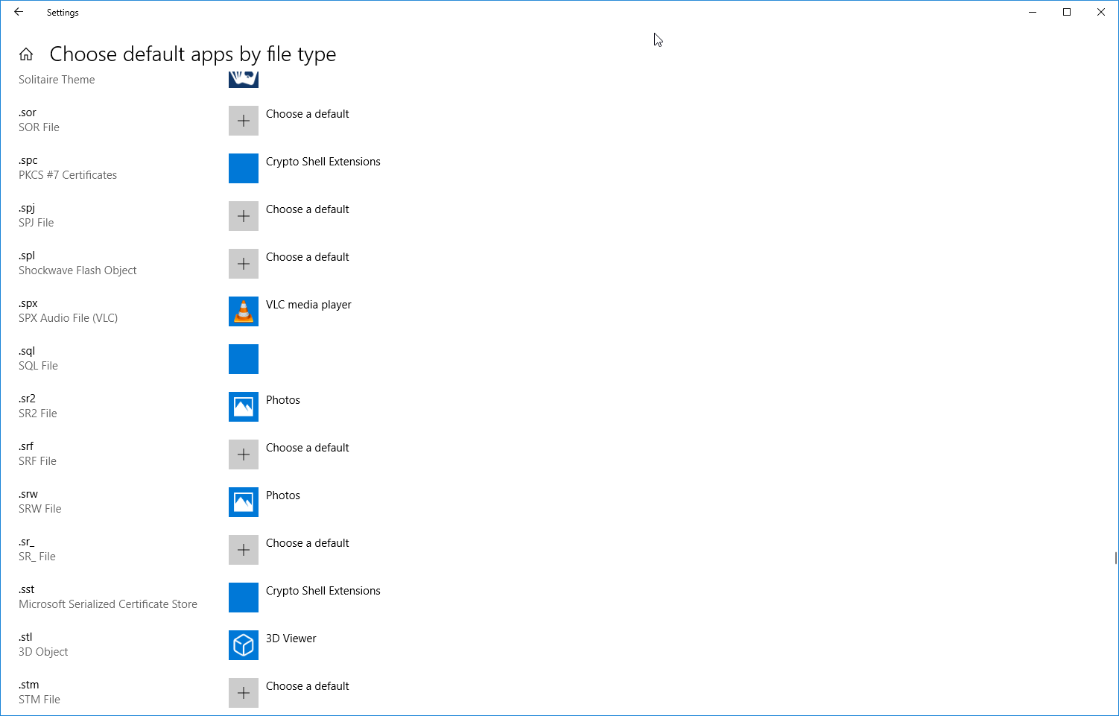Image resolution: width=1119 pixels, height=716 pixels.
Task: Open Settings home via the house icon
Action: pos(26,54)
